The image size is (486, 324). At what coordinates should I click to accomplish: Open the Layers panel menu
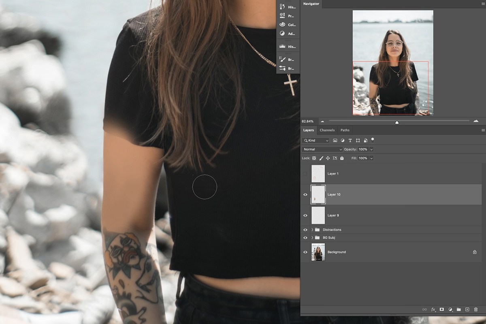pos(483,130)
